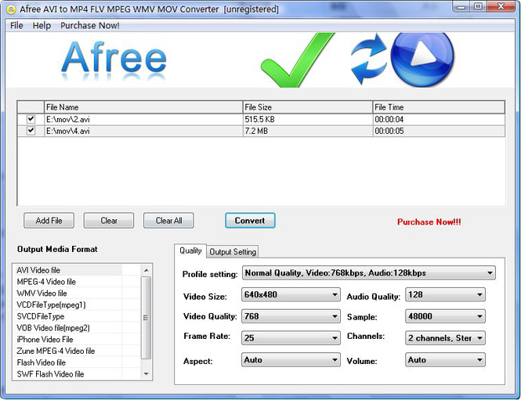Uncheck the checkbox for E:\mov\4.avi

[31, 131]
